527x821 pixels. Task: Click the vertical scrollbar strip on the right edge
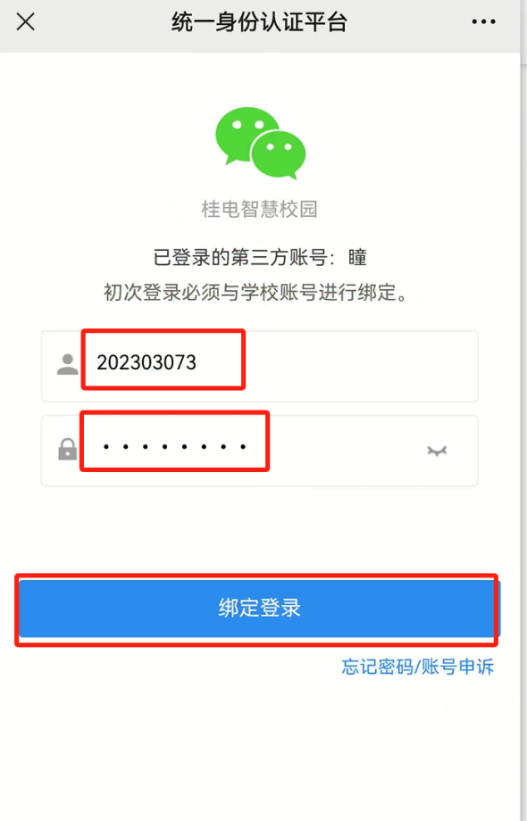(523, 410)
